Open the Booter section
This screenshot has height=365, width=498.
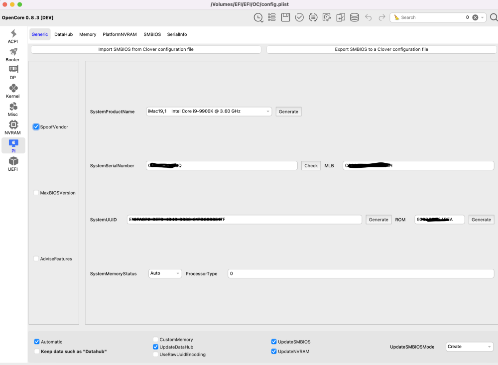tap(13, 55)
